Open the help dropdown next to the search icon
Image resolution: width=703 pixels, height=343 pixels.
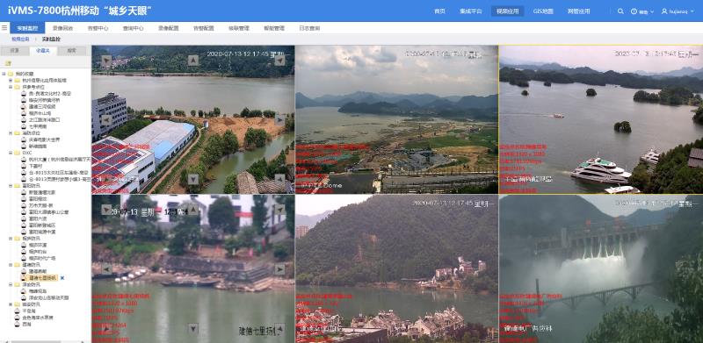click(x=642, y=11)
